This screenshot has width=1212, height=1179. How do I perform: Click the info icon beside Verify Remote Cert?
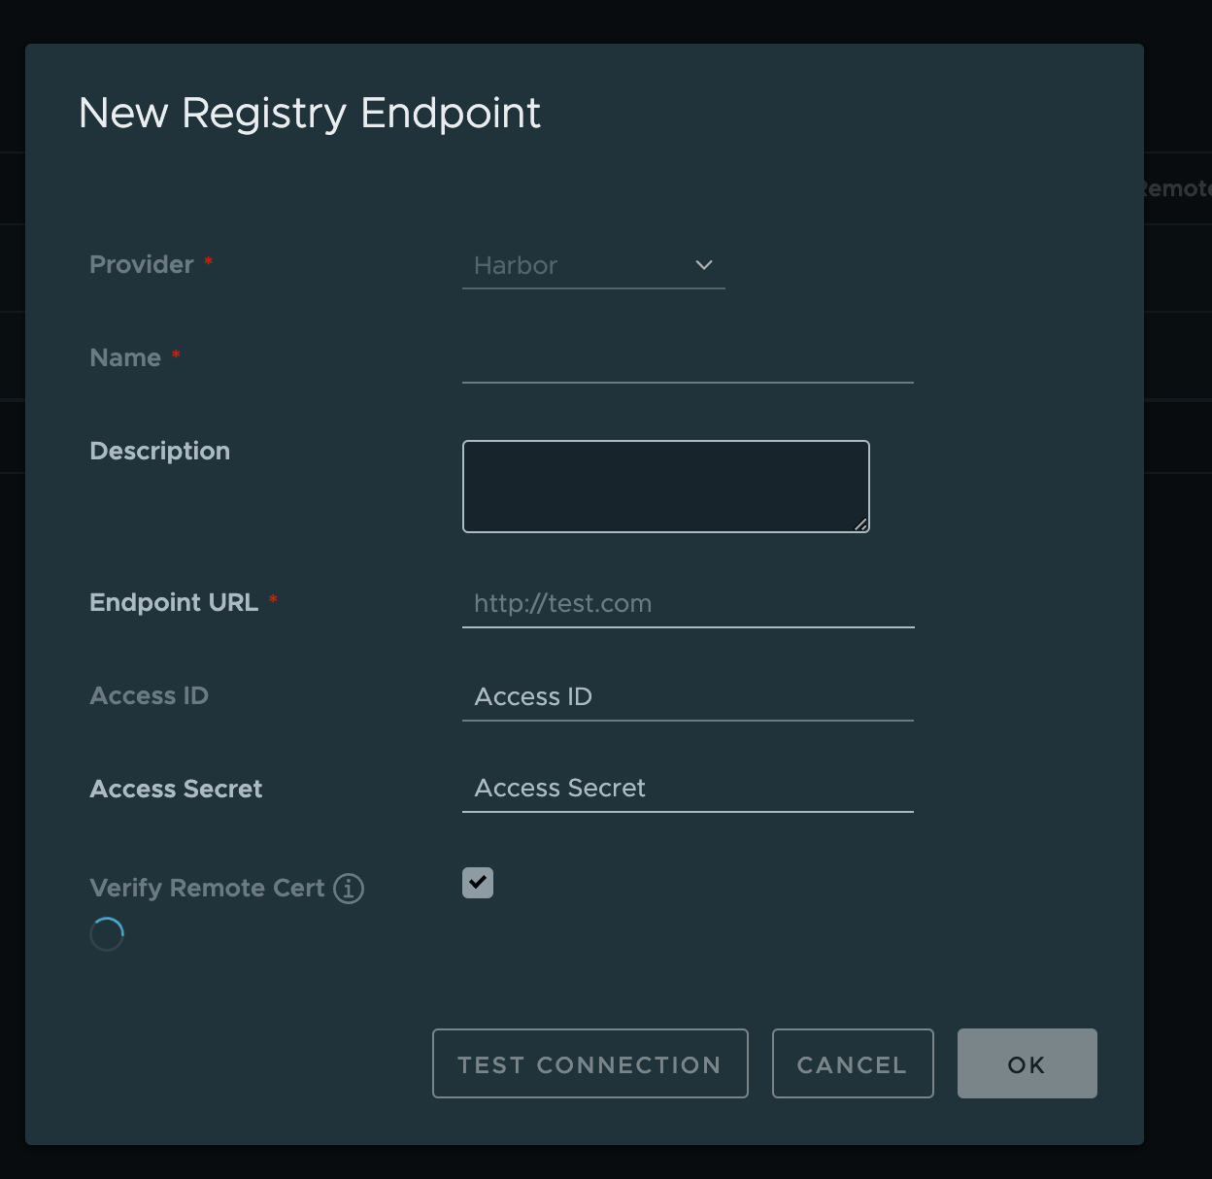pyautogui.click(x=349, y=887)
